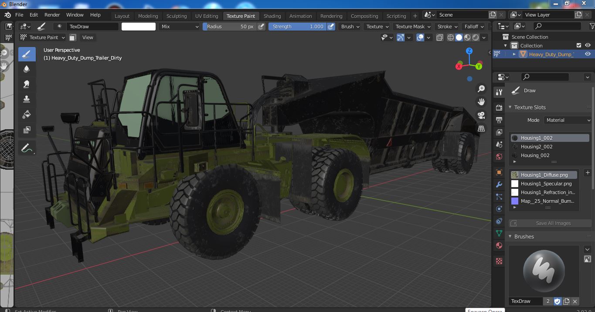Hide Collection with its eye icon
The height and width of the screenshot is (312, 595).
tap(588, 45)
